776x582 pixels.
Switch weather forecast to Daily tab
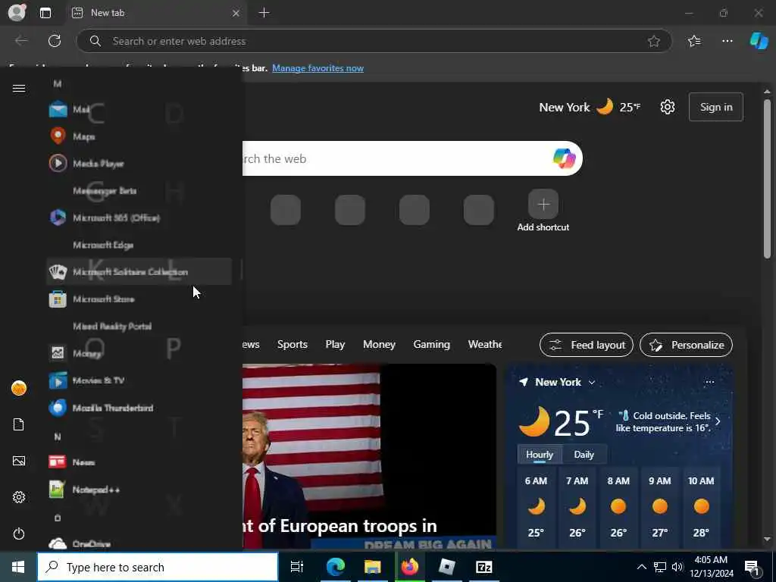pos(584,455)
